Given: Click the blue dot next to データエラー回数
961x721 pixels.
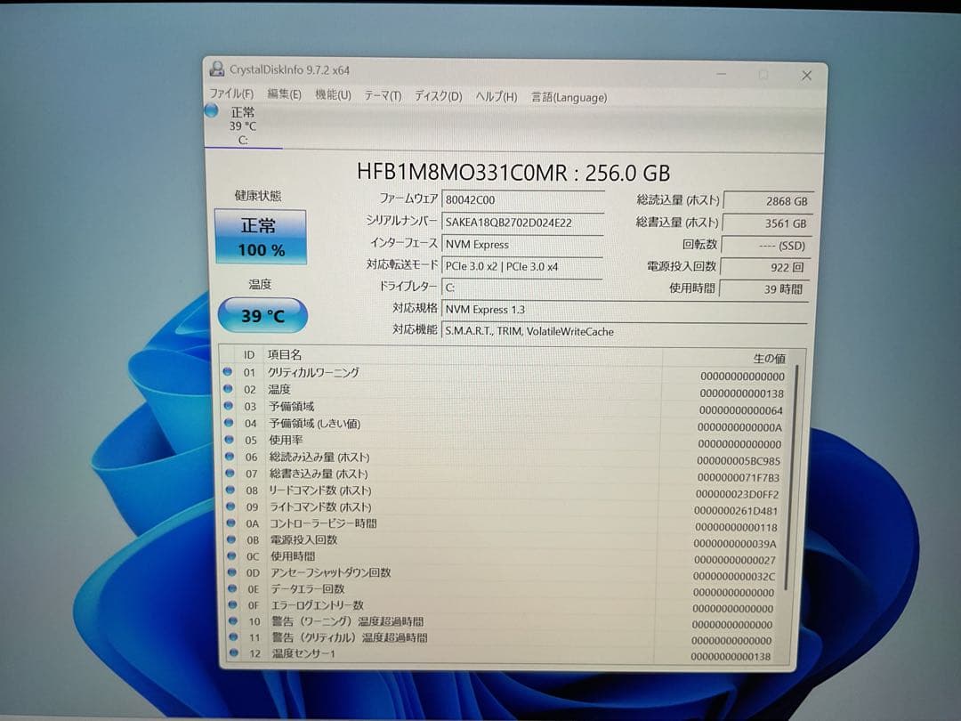Looking at the screenshot, I should coord(230,589).
